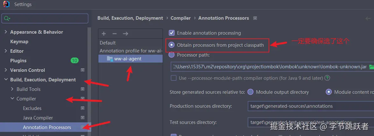Open the Java Compiler settings page
The image size is (374, 136).
coord(38,118)
